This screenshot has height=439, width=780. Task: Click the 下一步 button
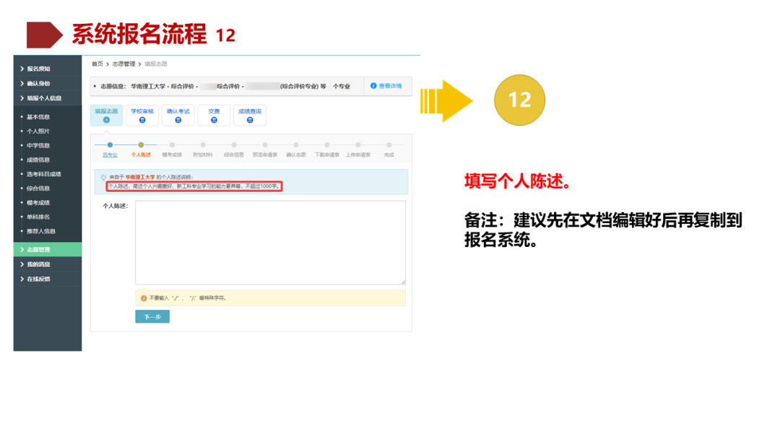point(152,316)
